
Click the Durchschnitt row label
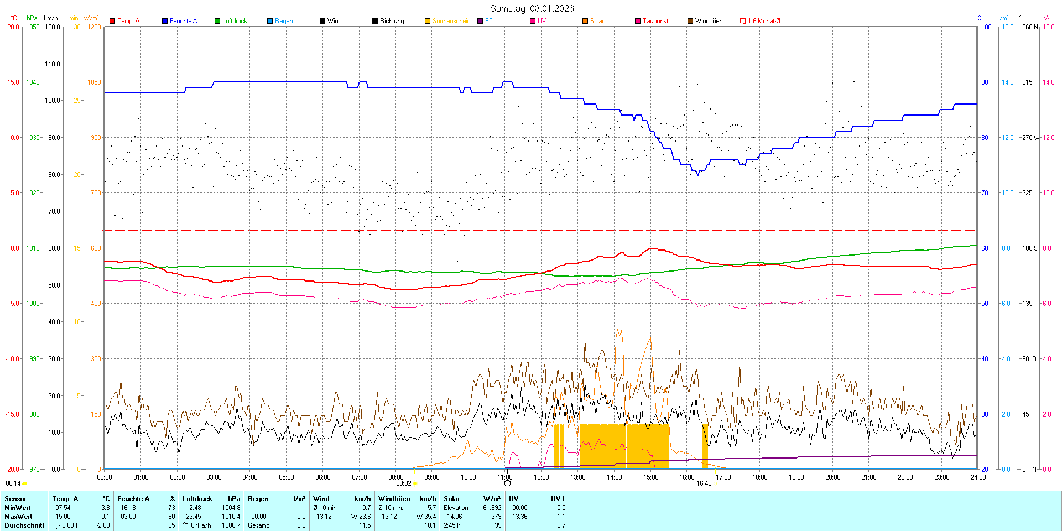[24, 525]
